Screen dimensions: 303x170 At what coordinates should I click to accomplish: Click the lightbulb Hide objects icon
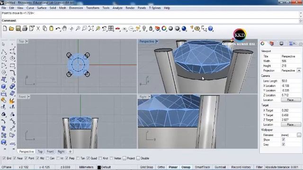tap(144, 29)
